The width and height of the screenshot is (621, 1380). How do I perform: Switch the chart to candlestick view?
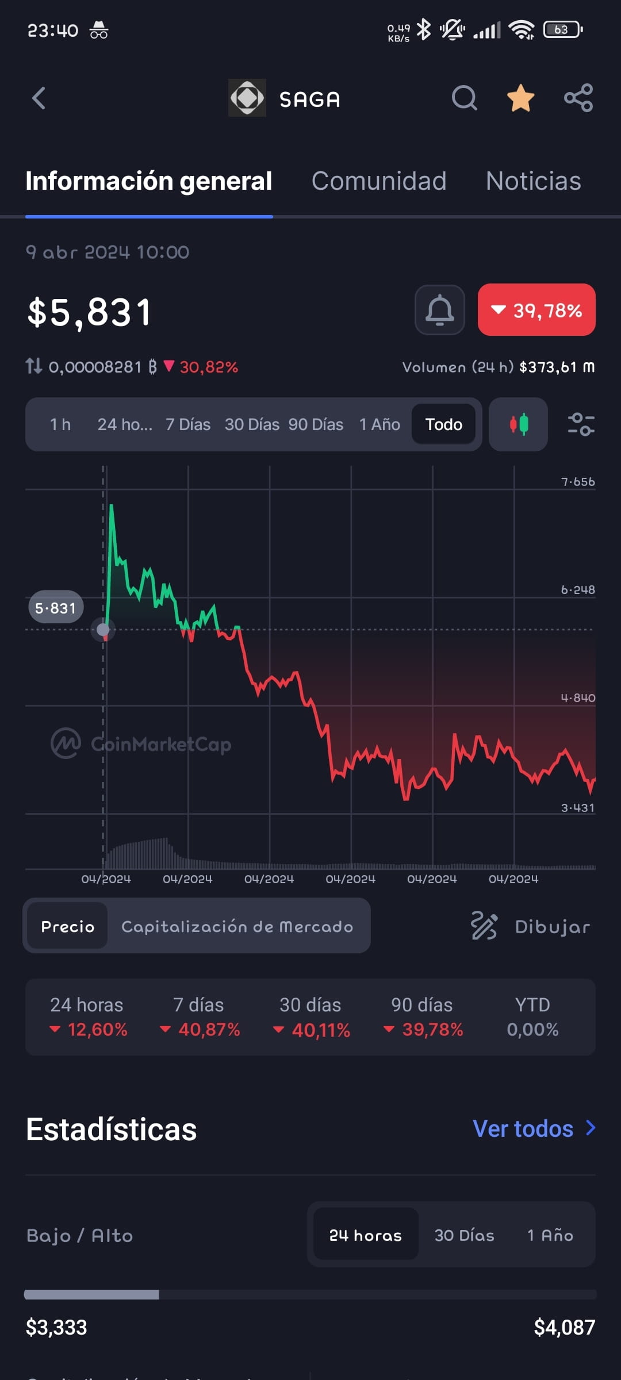517,424
